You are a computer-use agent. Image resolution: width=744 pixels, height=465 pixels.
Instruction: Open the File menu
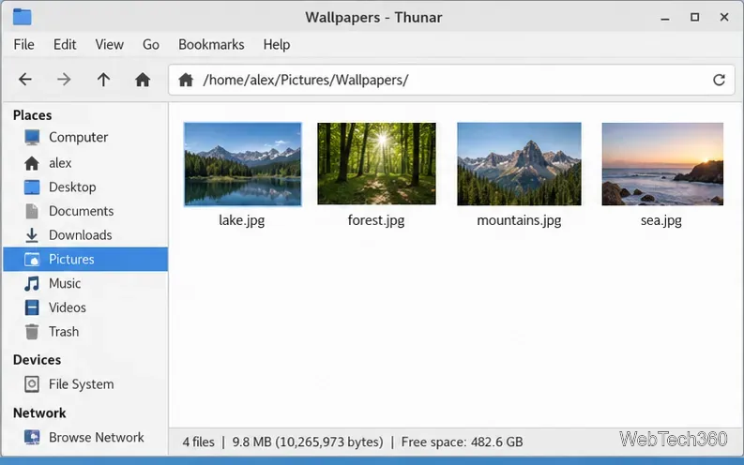pos(23,45)
